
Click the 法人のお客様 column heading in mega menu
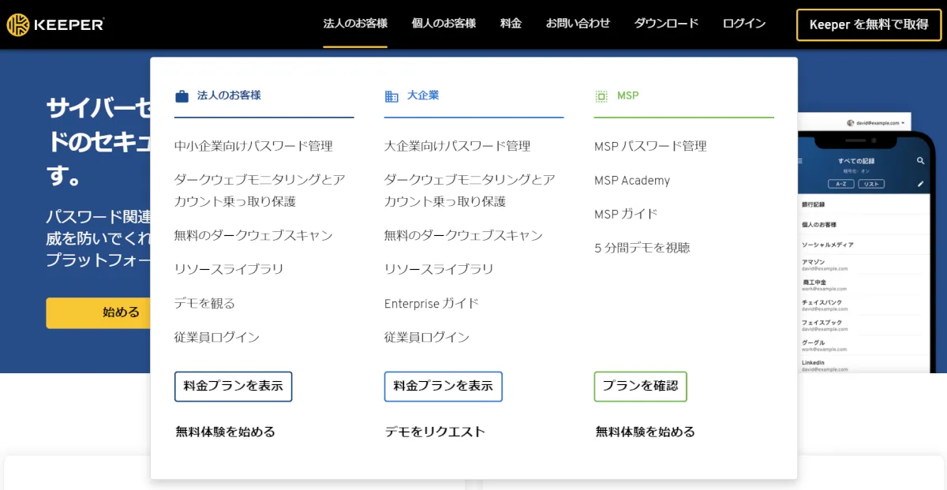pyautogui.click(x=229, y=95)
